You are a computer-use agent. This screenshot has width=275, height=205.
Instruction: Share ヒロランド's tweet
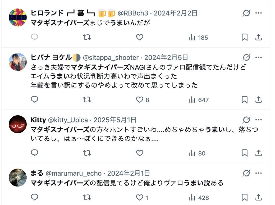pos(258,37)
